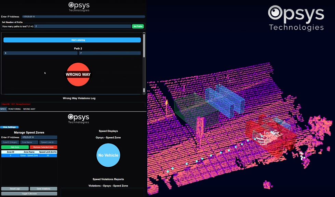335x197 pixels.
Task: Click the Zone ID (integer) field
Action: click(x=10, y=142)
